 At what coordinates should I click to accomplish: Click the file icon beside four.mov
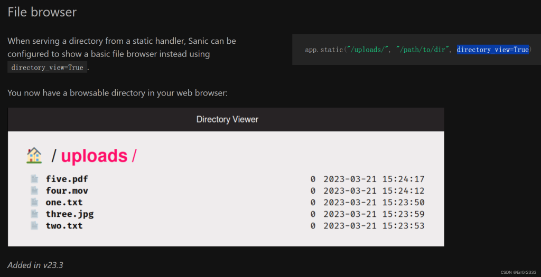pyautogui.click(x=34, y=190)
